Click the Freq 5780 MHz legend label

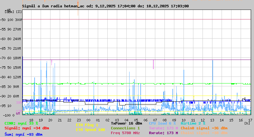point(125,133)
